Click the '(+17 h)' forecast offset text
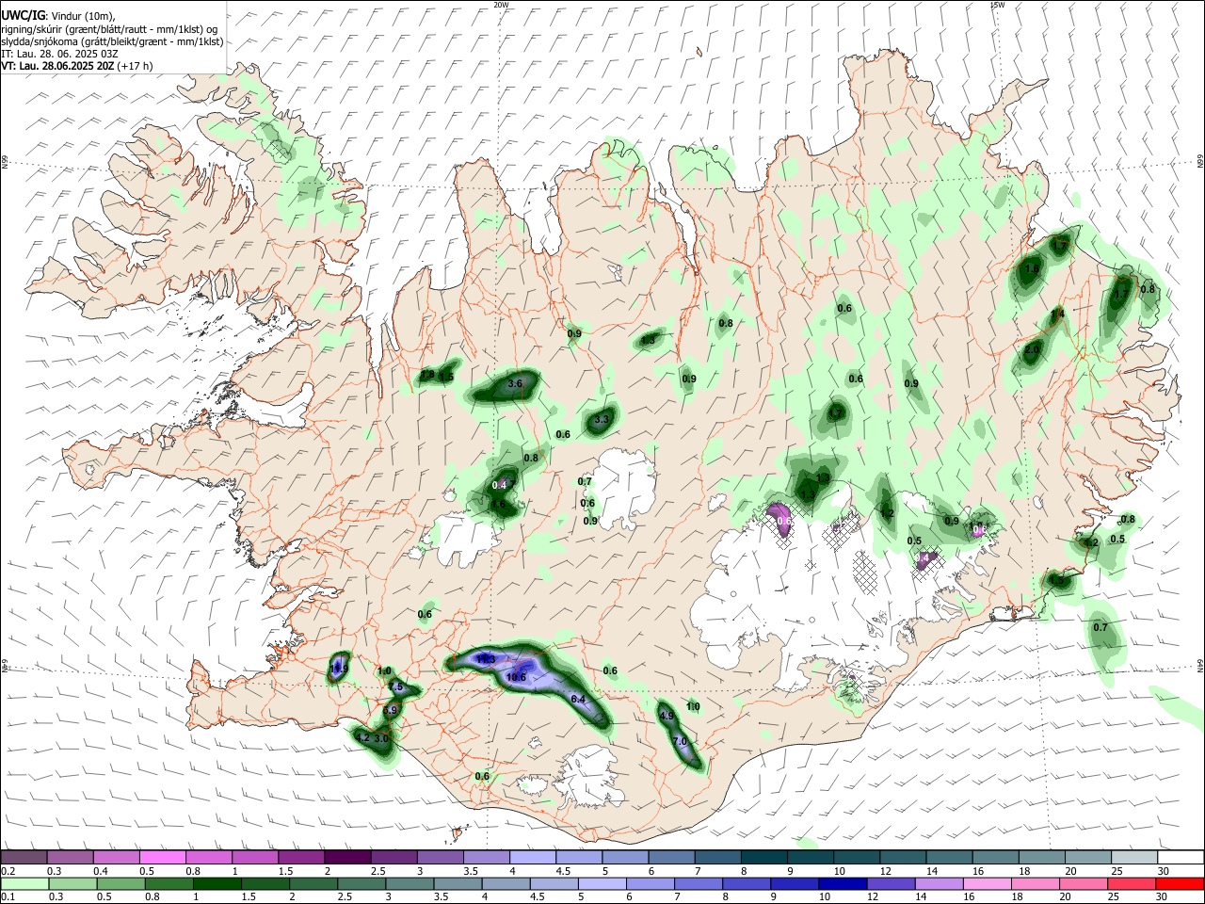This screenshot has height=904, width=1205. [x=136, y=66]
